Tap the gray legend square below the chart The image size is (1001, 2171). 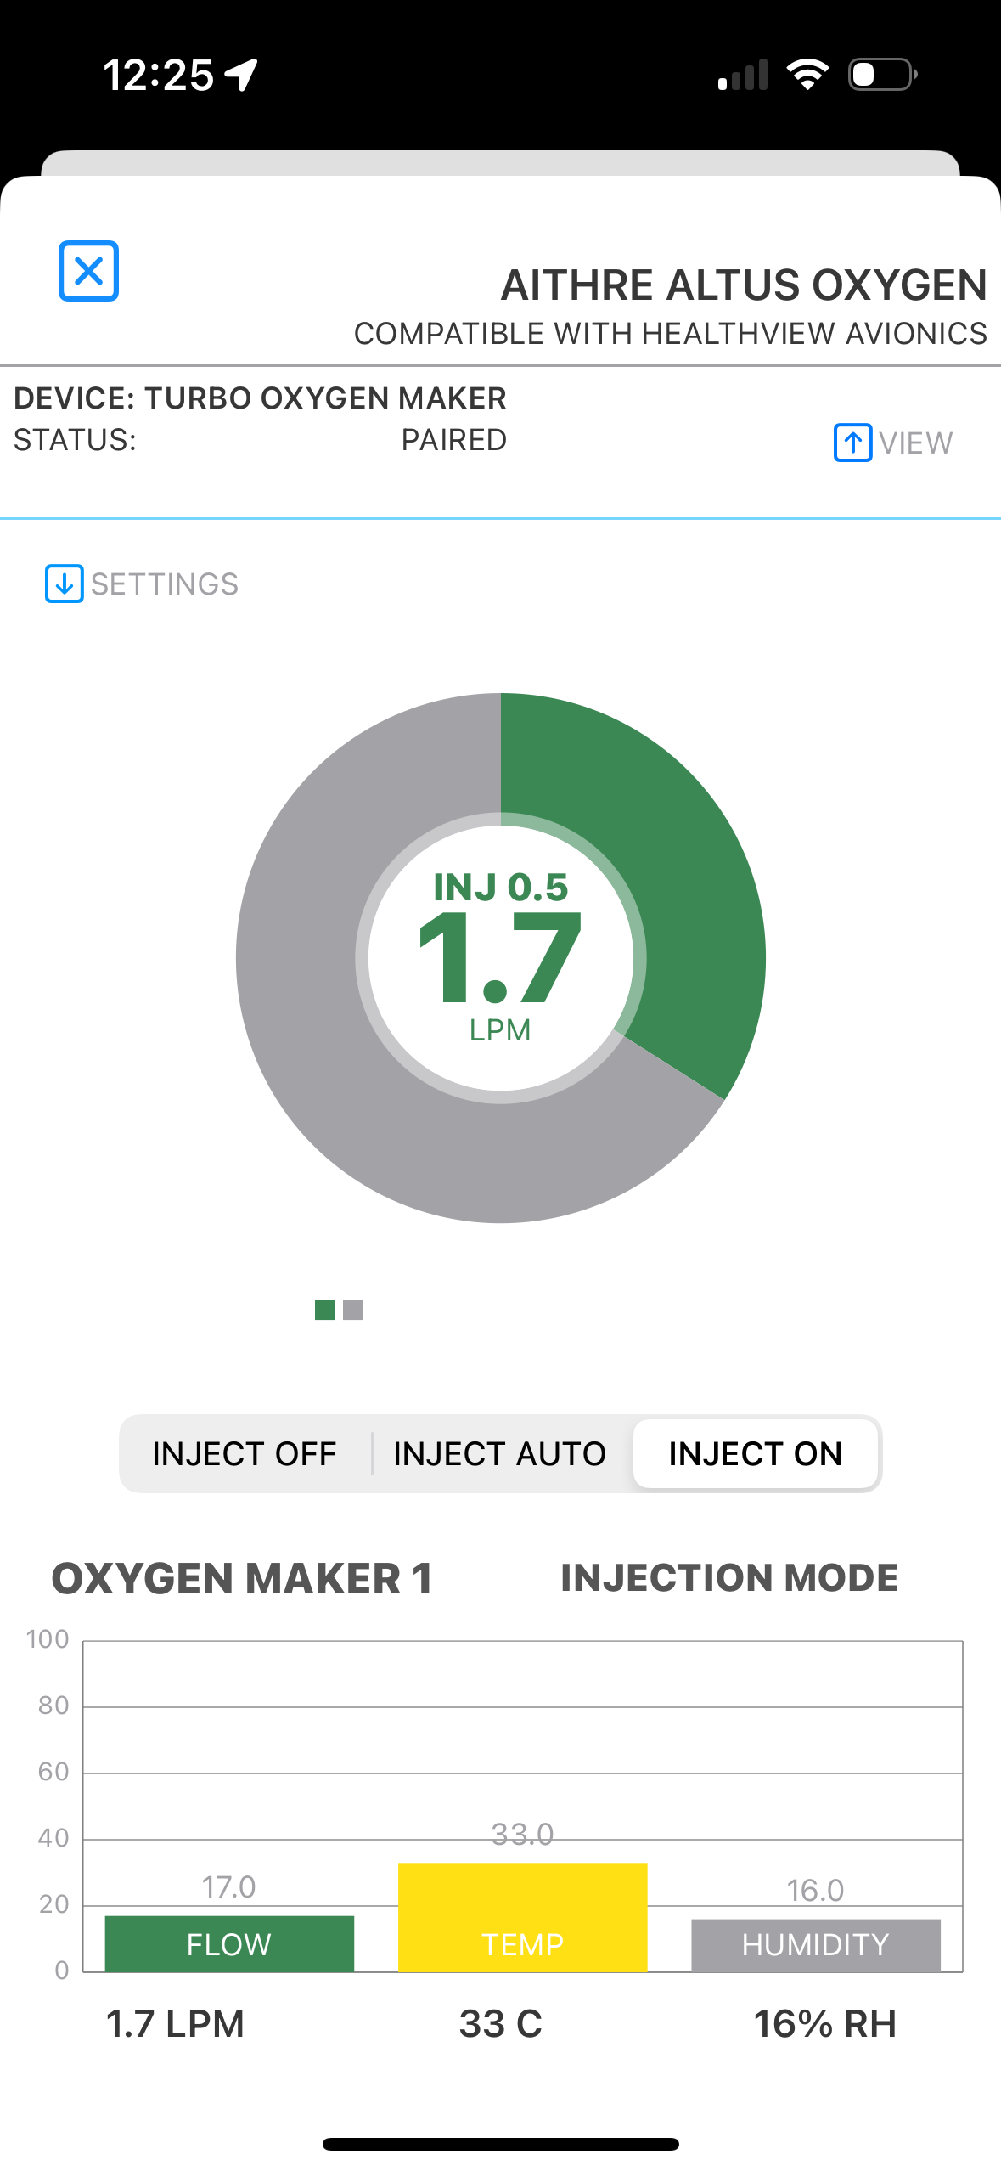354,1310
